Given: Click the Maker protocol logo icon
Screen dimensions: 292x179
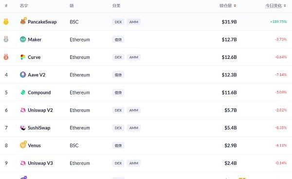Looking at the screenshot, I should tap(23, 39).
